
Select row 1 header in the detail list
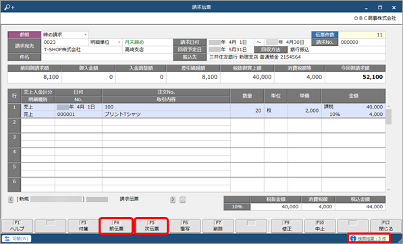(x=14, y=111)
